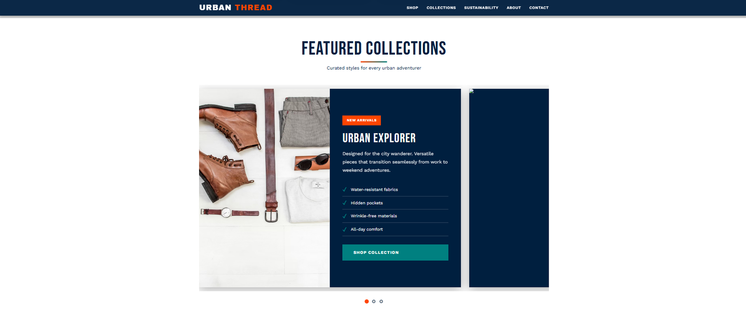746x323 pixels.
Task: Click the broken image icon on next slide
Action: tap(471, 91)
